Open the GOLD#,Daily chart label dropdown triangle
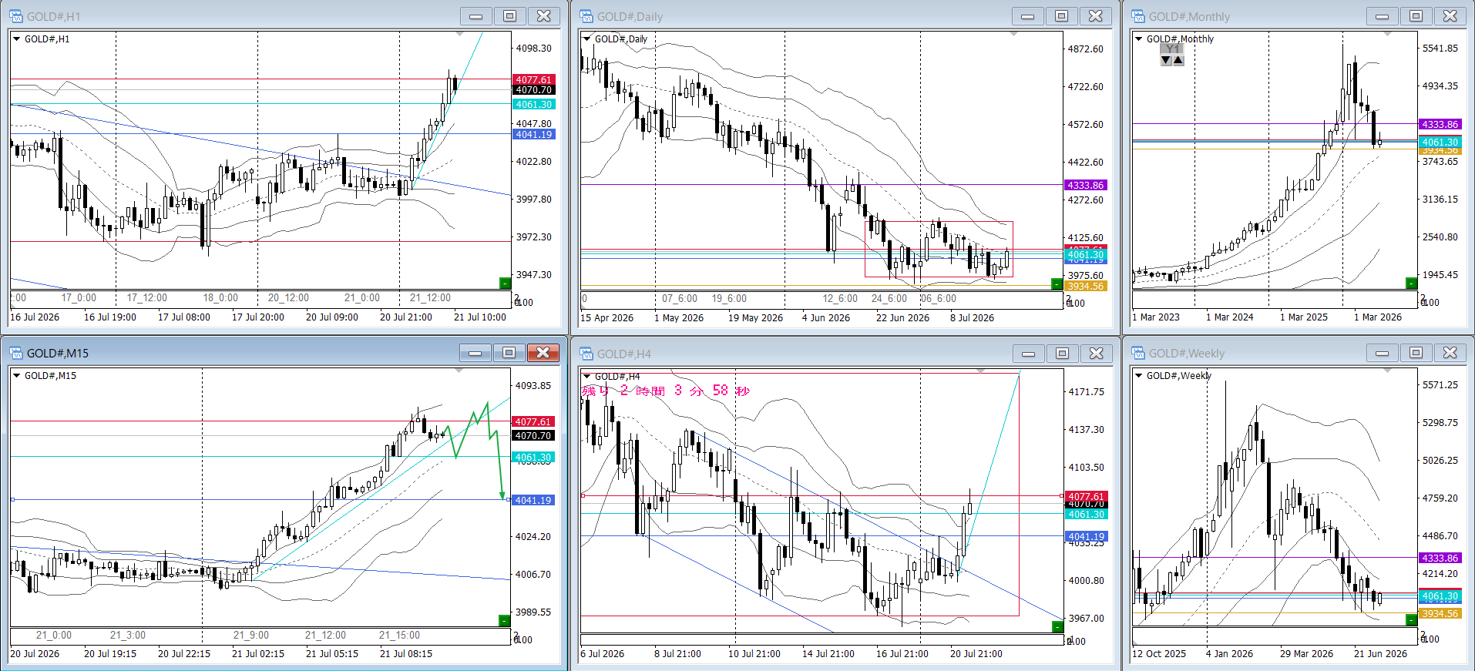 (586, 39)
